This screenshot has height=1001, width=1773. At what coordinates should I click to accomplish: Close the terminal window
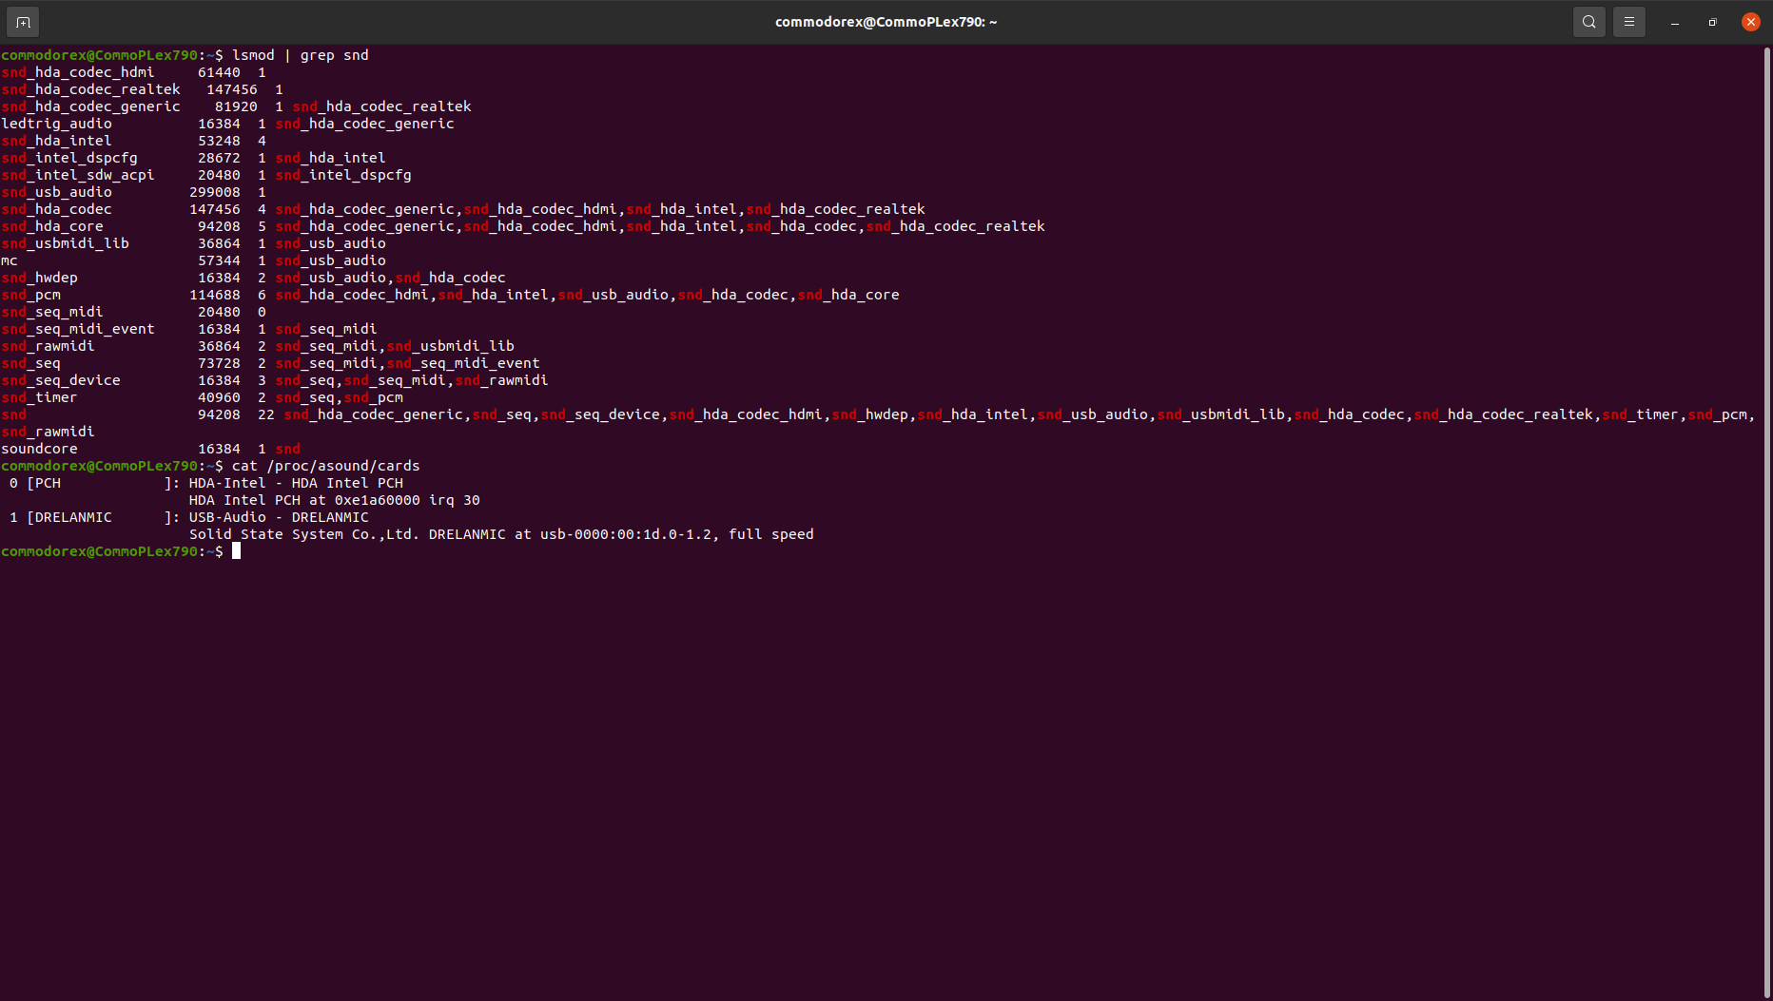(x=1750, y=22)
